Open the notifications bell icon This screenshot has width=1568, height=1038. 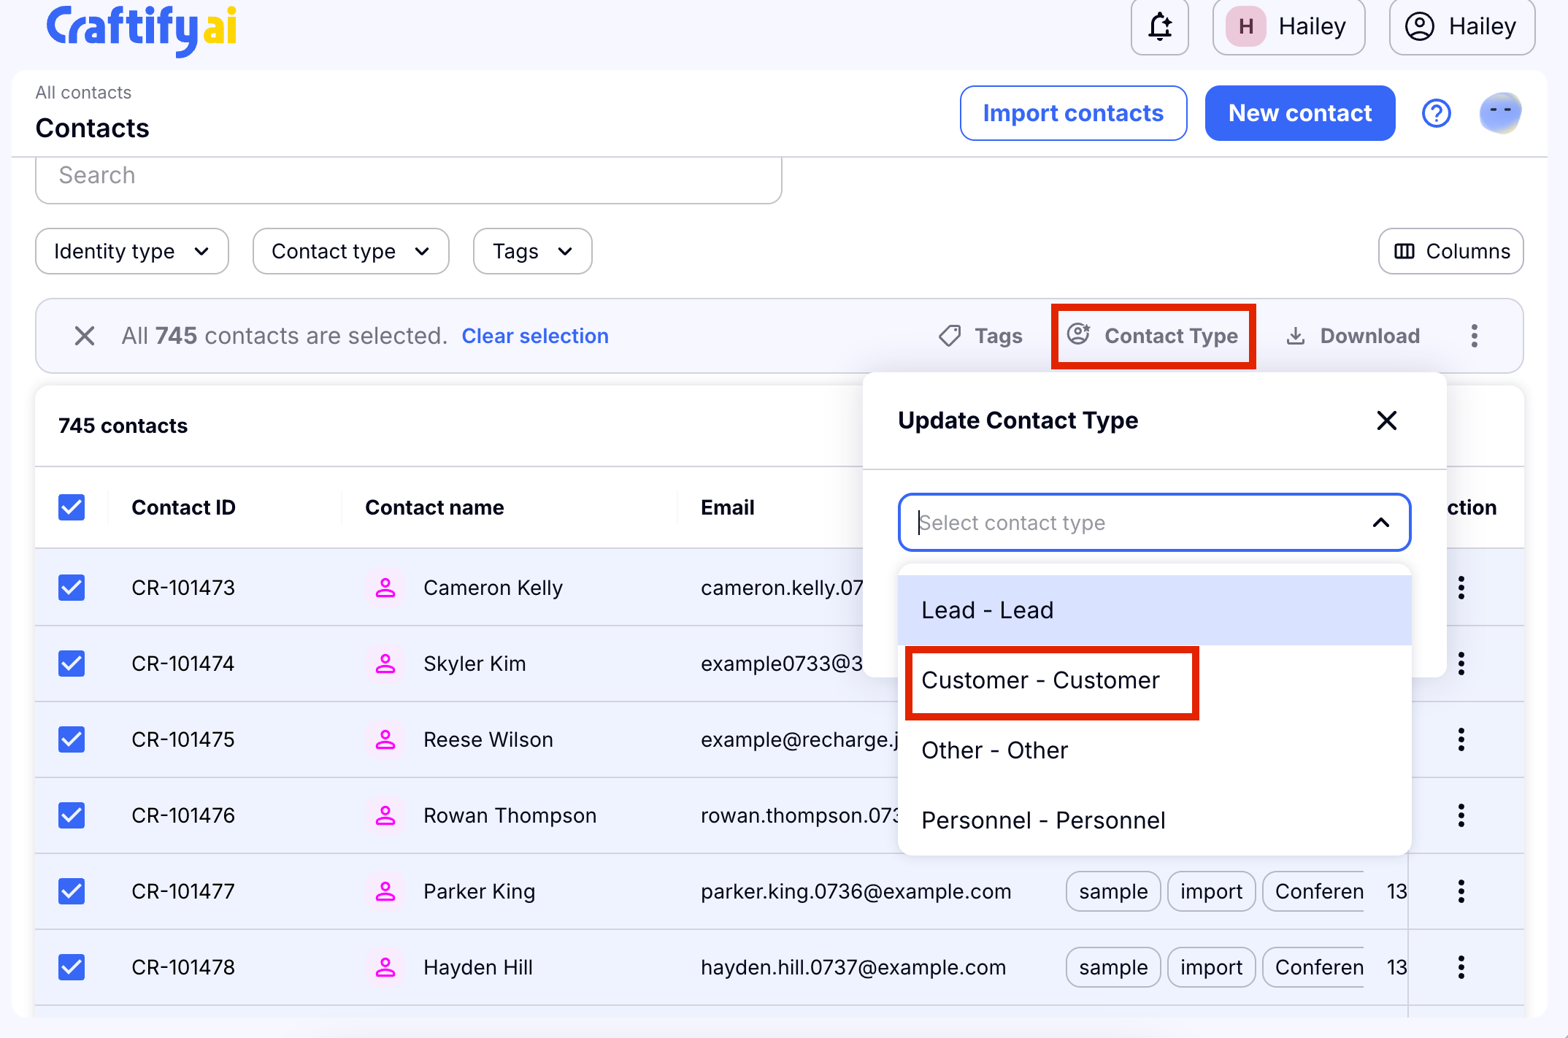point(1159,27)
